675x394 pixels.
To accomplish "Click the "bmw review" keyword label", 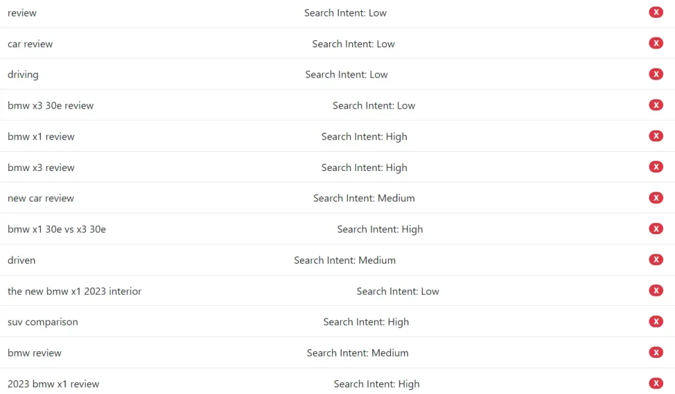I will (x=34, y=353).
